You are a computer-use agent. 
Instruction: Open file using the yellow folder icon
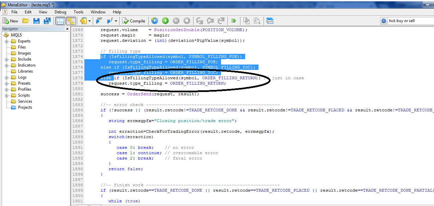tap(26, 21)
